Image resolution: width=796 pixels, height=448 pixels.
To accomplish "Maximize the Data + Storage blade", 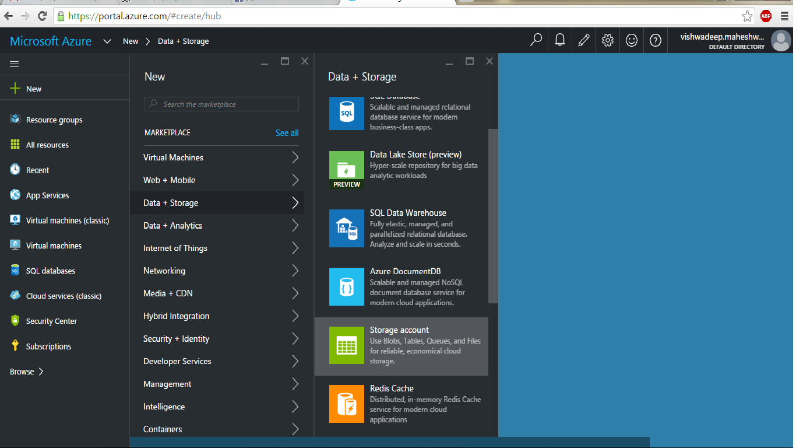I will coord(470,61).
